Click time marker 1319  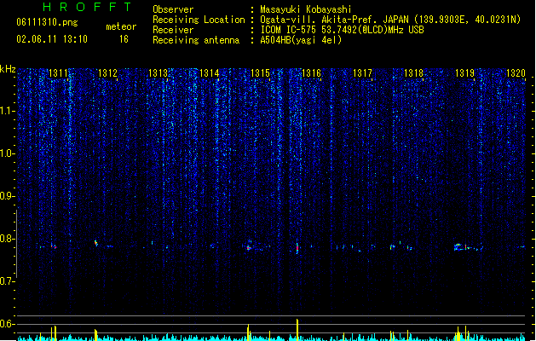tap(465, 73)
